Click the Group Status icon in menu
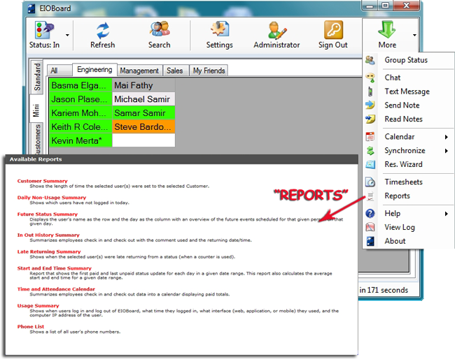The height and width of the screenshot is (359, 455). pyautogui.click(x=370, y=60)
